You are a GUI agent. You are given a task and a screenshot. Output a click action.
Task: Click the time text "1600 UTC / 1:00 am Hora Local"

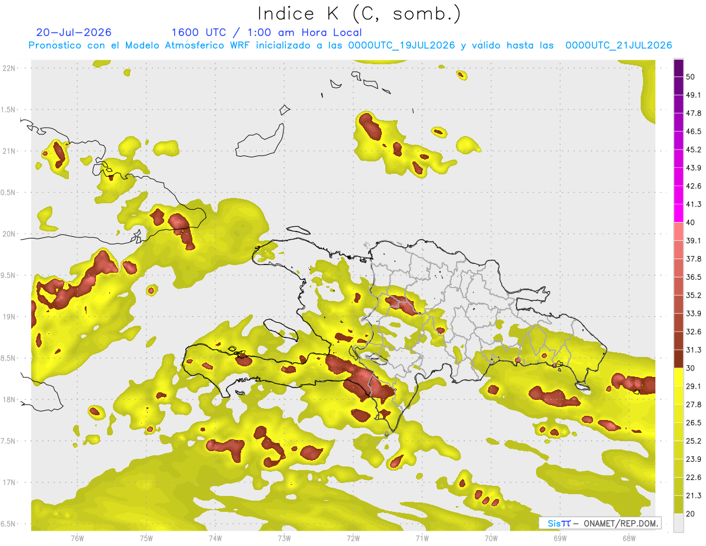coord(267,32)
